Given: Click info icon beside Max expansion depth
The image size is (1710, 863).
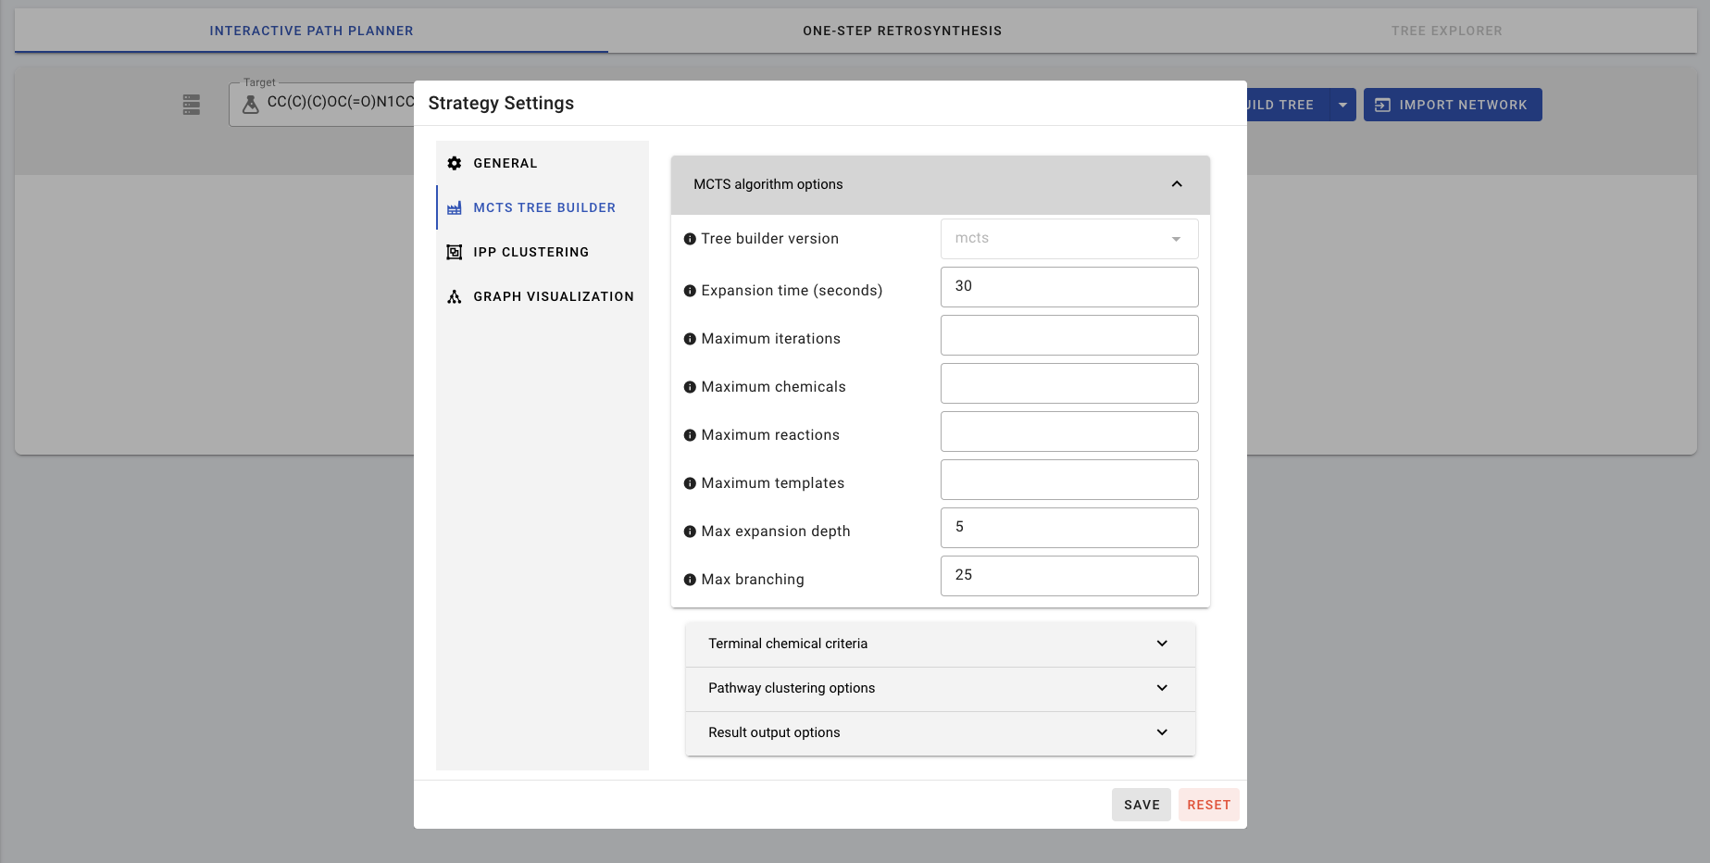Looking at the screenshot, I should (690, 532).
